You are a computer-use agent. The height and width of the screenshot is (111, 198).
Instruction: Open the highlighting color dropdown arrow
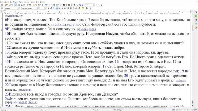tap(85, 8)
